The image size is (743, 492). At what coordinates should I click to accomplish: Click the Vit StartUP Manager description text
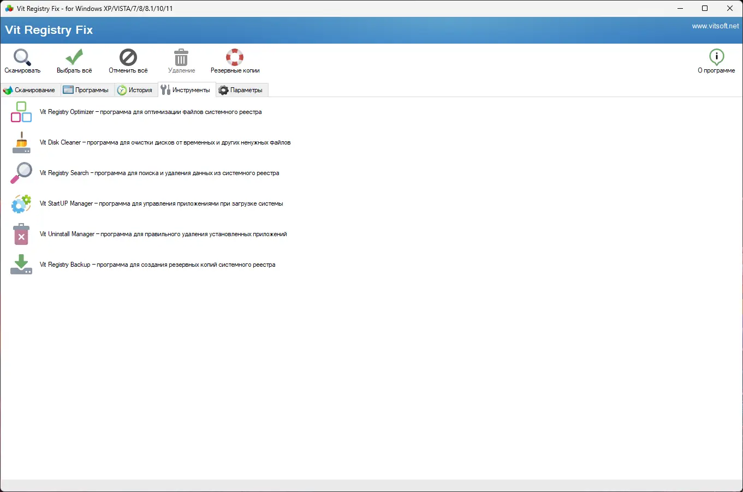(x=162, y=203)
